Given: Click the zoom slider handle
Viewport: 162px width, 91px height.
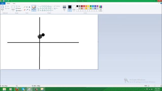Looking at the screenshot, I should [155, 86].
